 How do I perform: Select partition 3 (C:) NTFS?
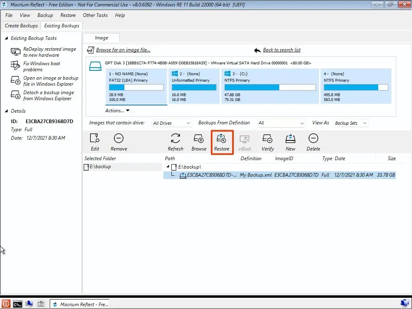click(x=270, y=87)
